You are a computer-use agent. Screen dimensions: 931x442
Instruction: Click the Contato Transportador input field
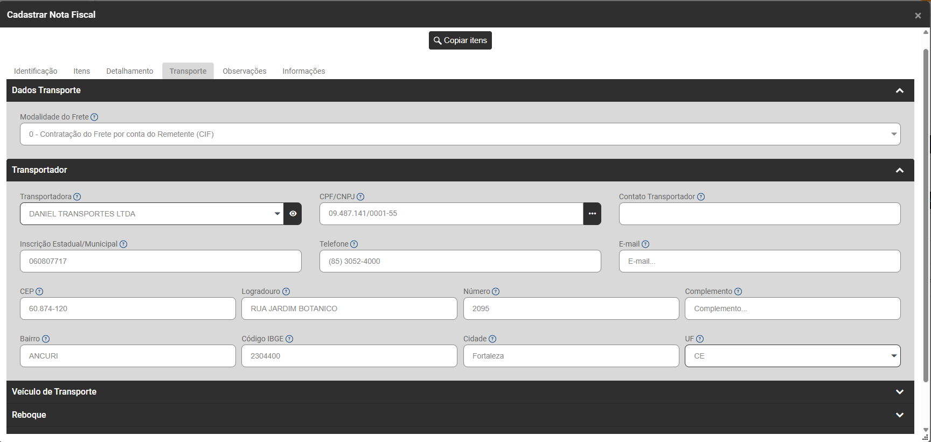click(x=760, y=214)
